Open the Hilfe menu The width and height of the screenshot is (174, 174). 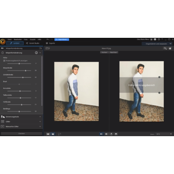[40, 40]
